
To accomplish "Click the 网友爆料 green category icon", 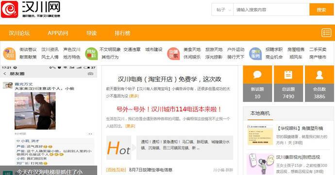I will 91,54.
